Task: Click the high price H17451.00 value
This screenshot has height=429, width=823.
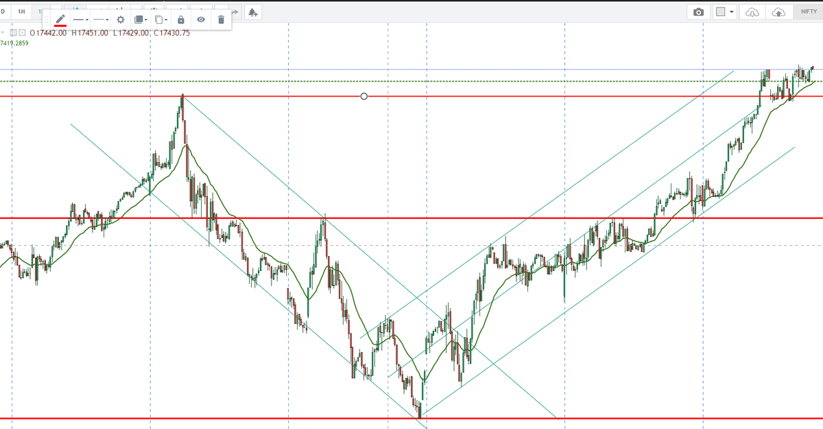Action: (x=89, y=33)
